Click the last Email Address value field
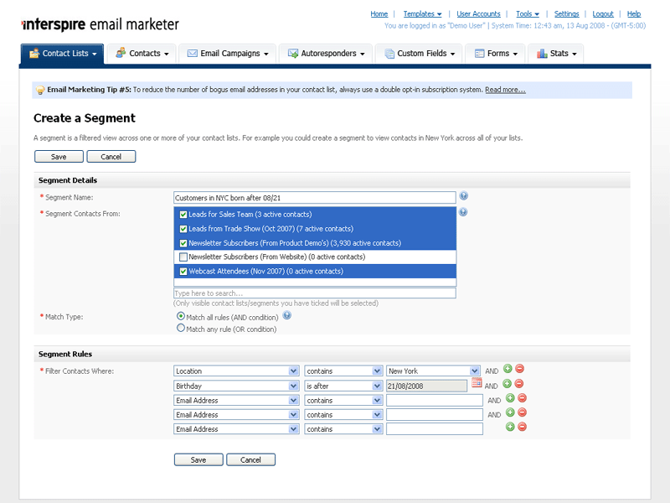670x503 pixels. (435, 429)
